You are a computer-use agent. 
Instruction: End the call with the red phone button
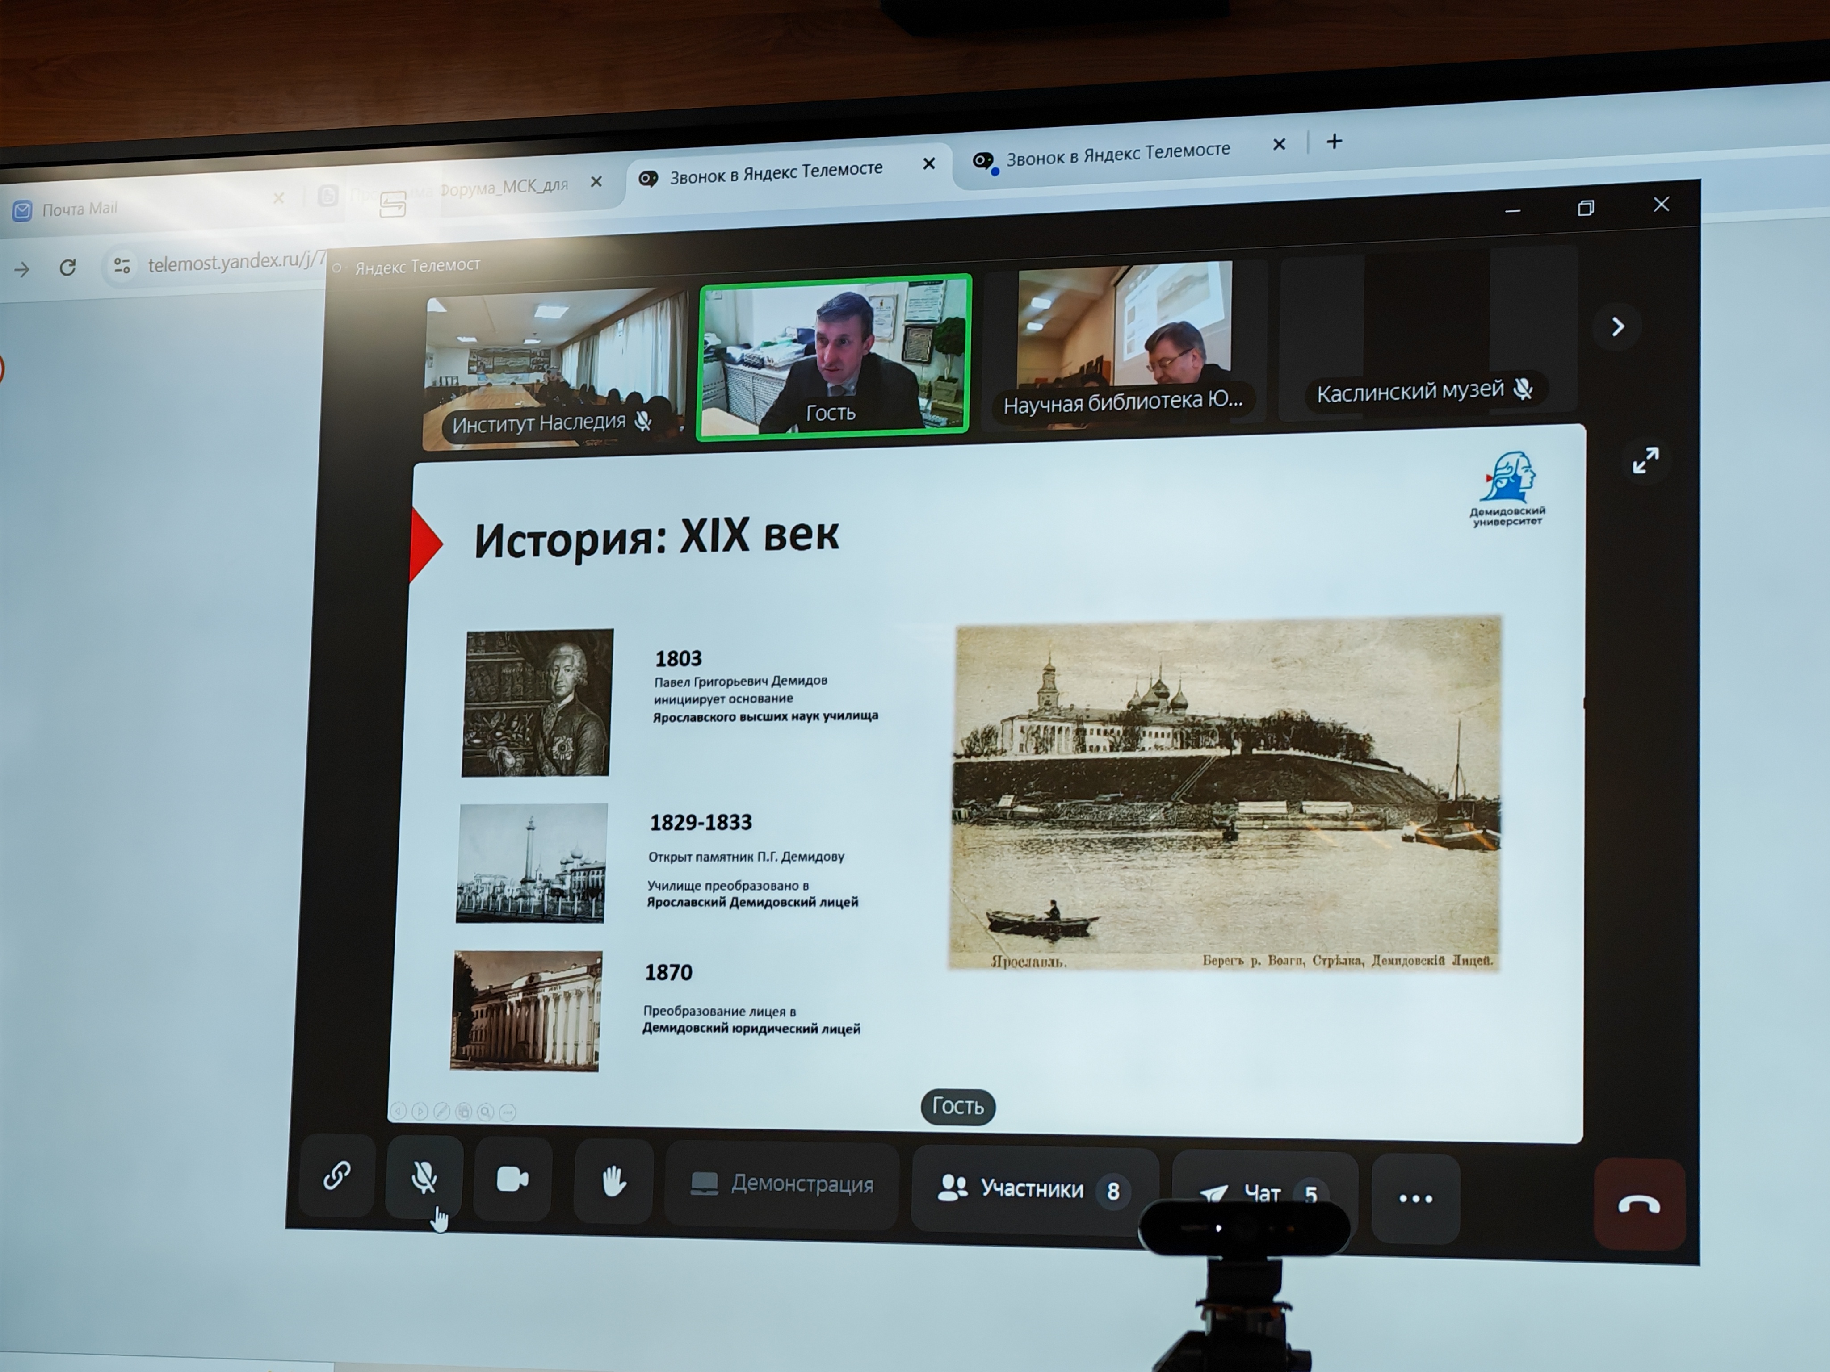coord(1639,1204)
